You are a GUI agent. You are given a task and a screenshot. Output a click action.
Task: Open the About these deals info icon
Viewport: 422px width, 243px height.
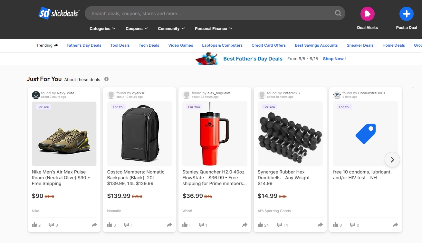(x=106, y=79)
